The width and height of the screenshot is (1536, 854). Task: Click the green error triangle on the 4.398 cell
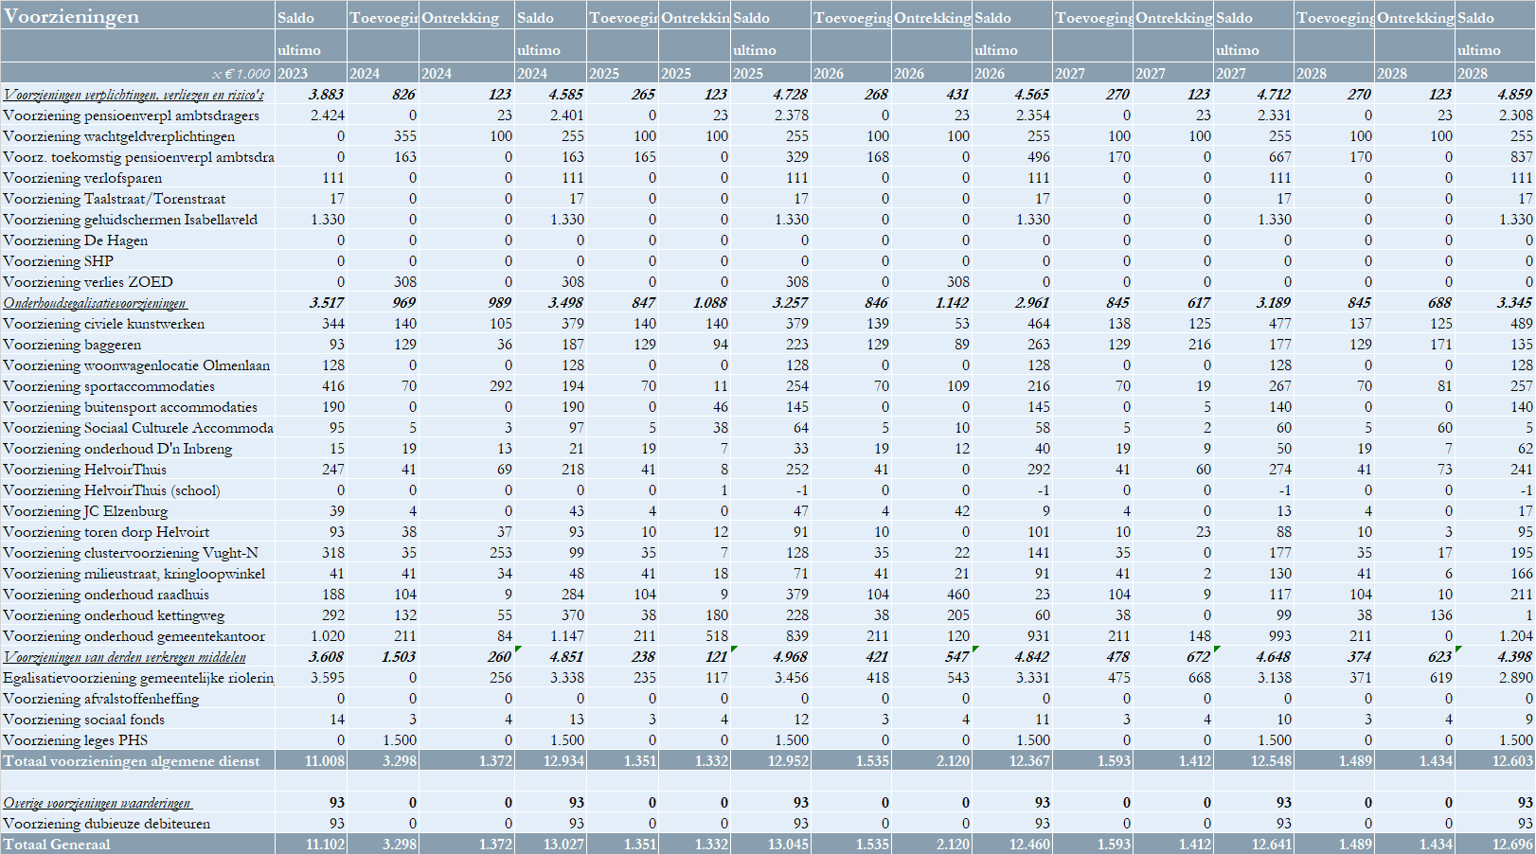coord(1459,649)
